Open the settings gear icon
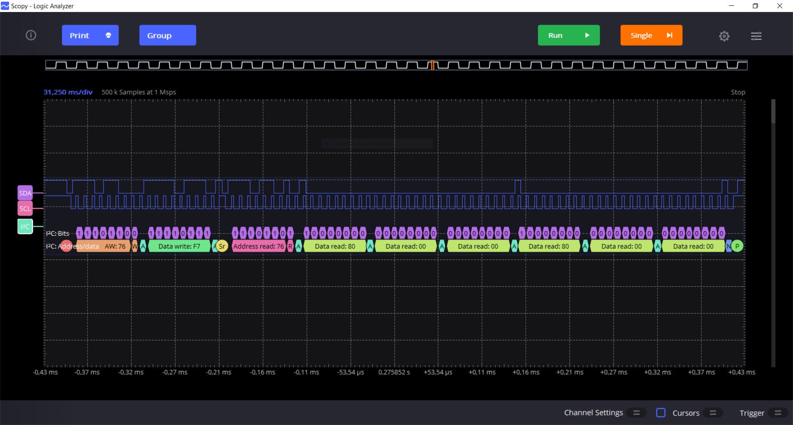Image resolution: width=793 pixels, height=425 pixels. pyautogui.click(x=724, y=36)
